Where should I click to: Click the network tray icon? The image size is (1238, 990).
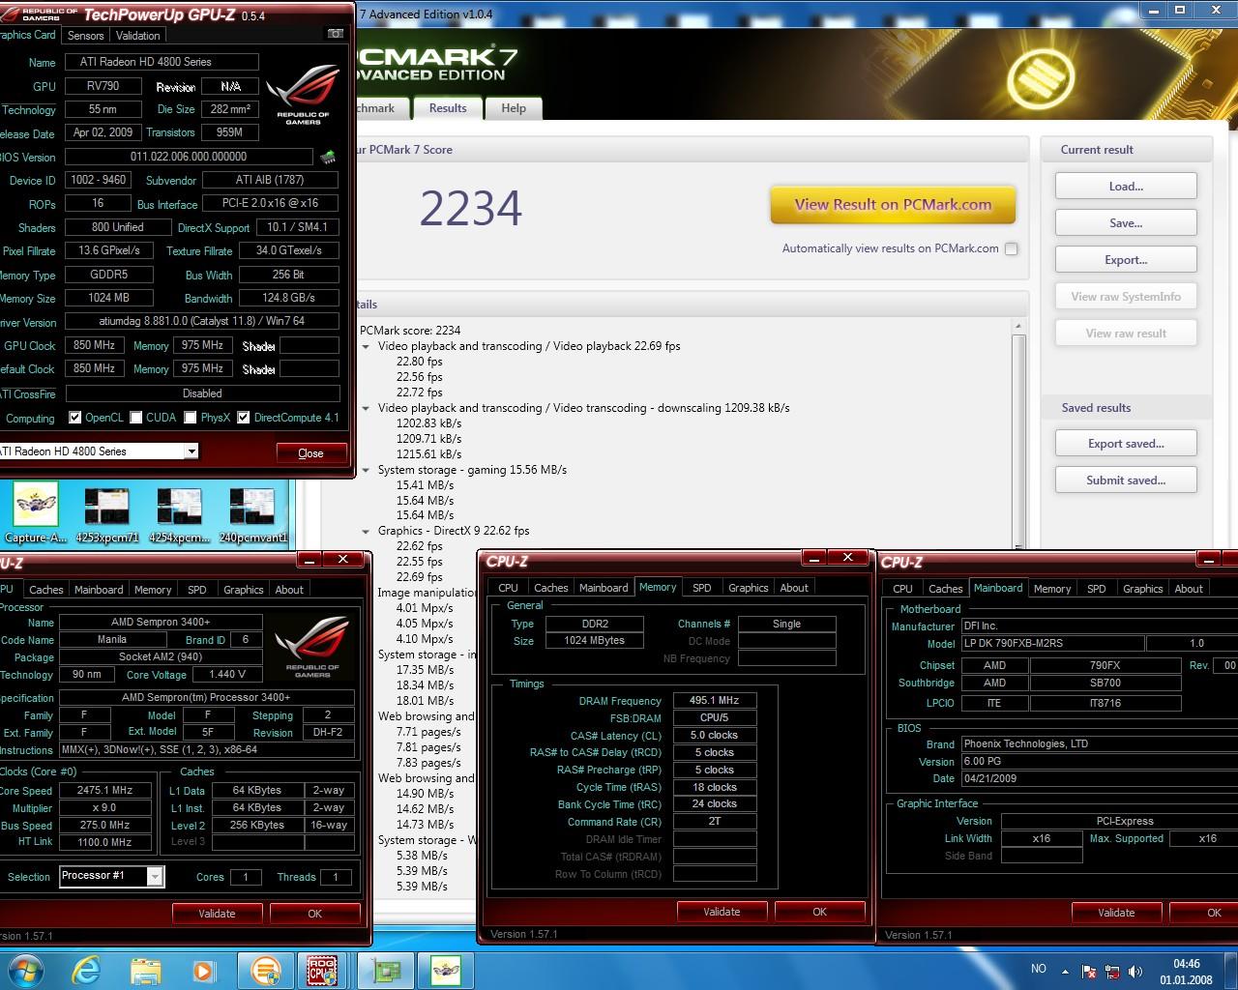(1112, 972)
